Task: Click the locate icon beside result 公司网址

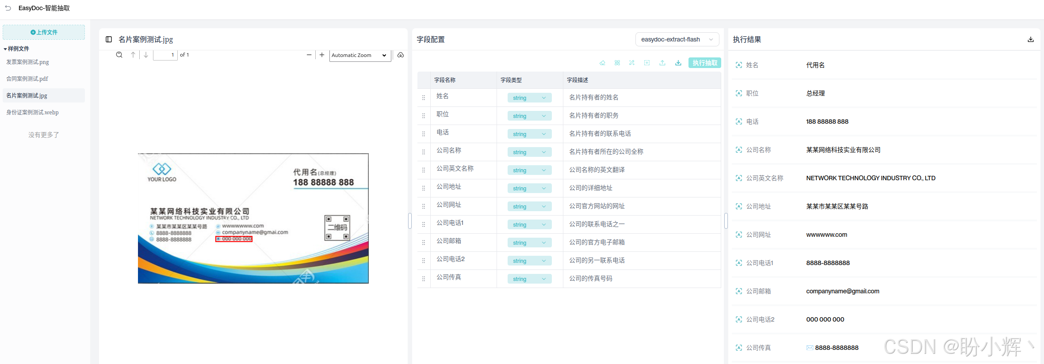Action: [739, 235]
